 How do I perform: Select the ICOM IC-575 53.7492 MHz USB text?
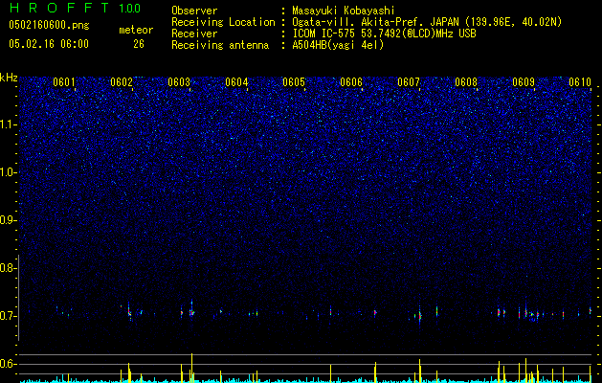[384, 34]
